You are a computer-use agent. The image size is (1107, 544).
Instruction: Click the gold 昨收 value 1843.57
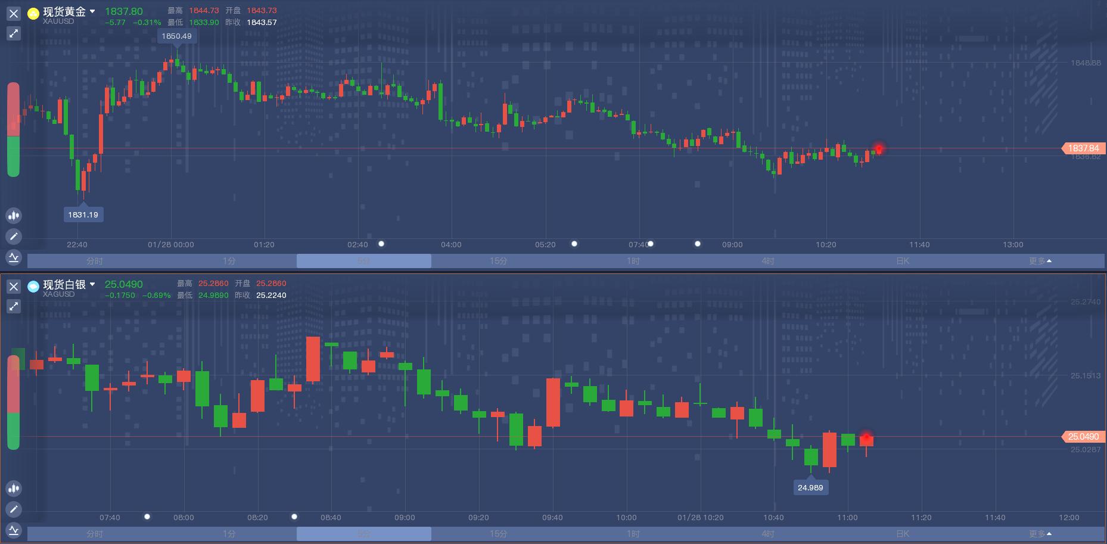point(262,22)
